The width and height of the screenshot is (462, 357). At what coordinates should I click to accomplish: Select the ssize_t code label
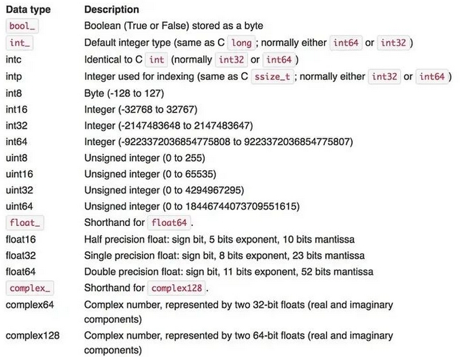pyautogui.click(x=272, y=77)
